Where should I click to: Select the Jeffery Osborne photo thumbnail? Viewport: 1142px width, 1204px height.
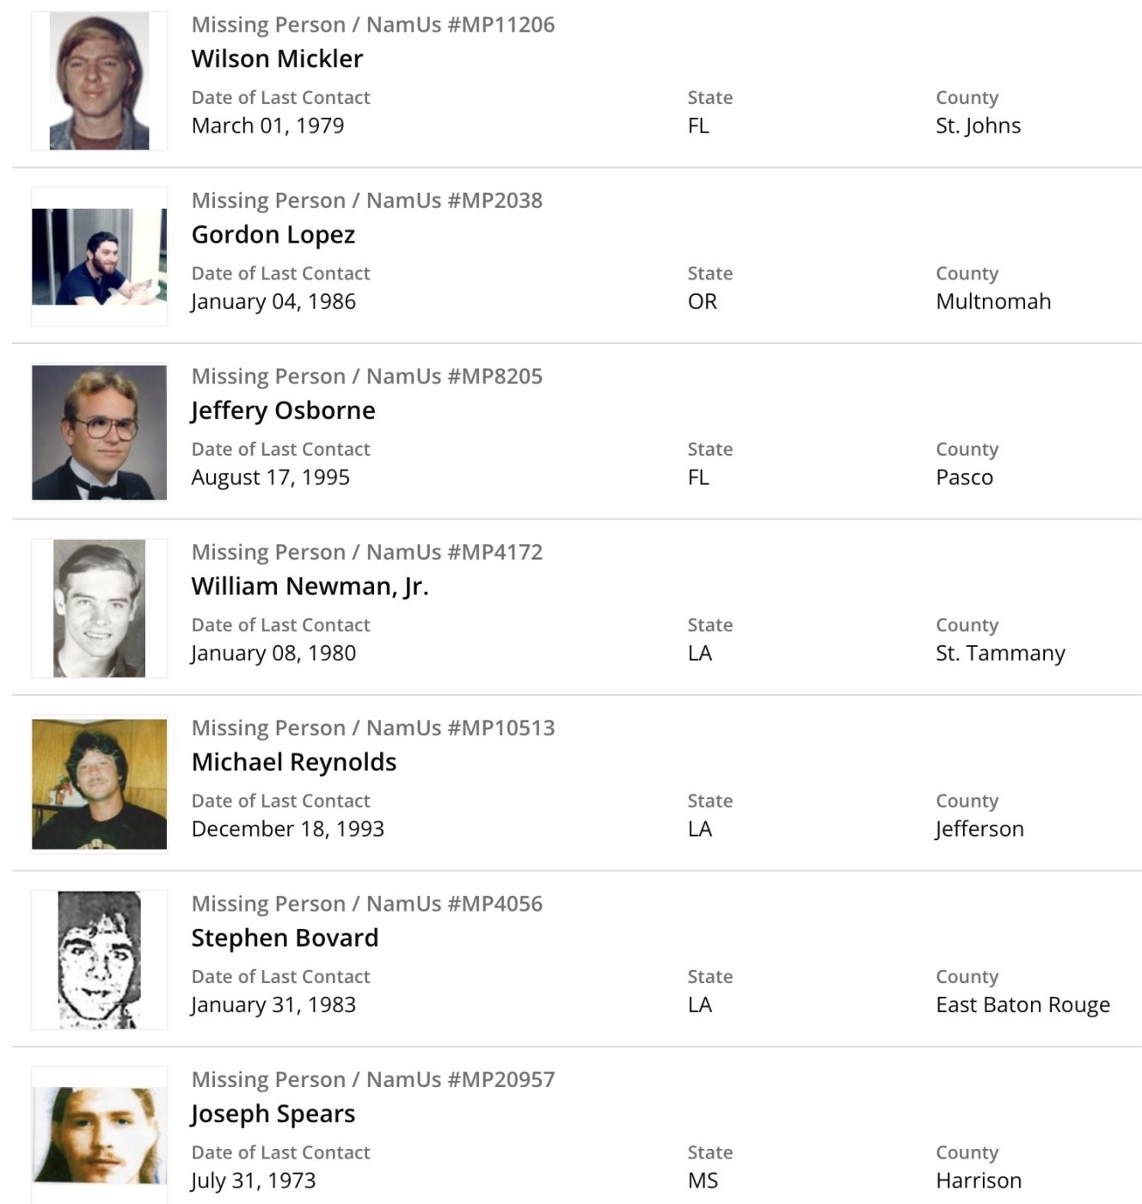point(99,433)
